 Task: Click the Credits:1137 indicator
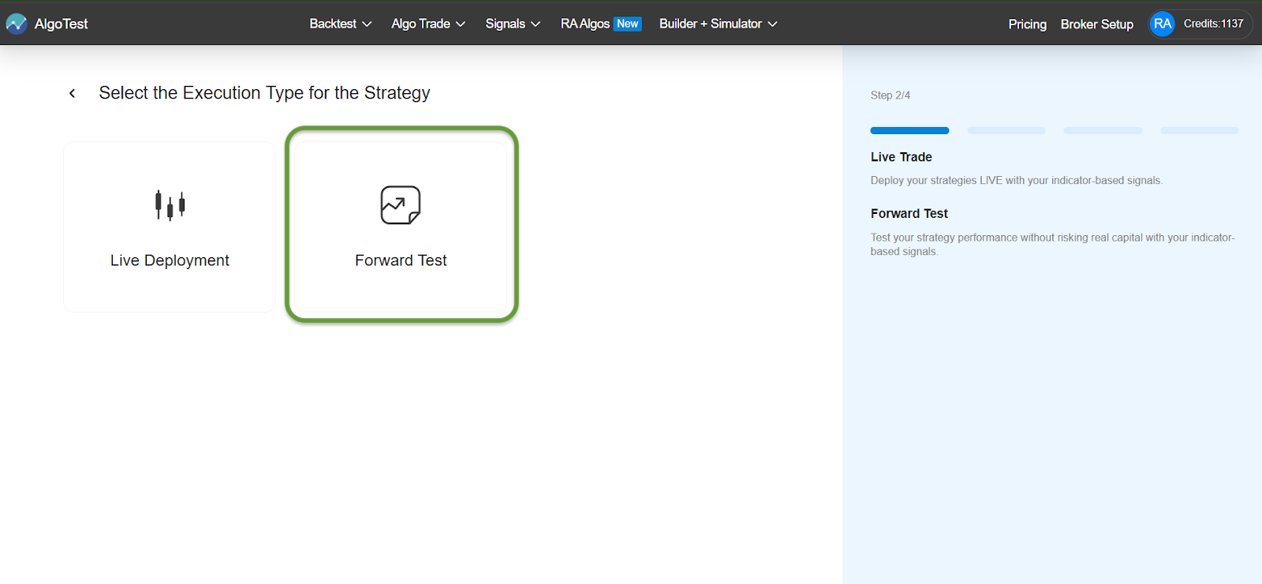pos(1213,24)
